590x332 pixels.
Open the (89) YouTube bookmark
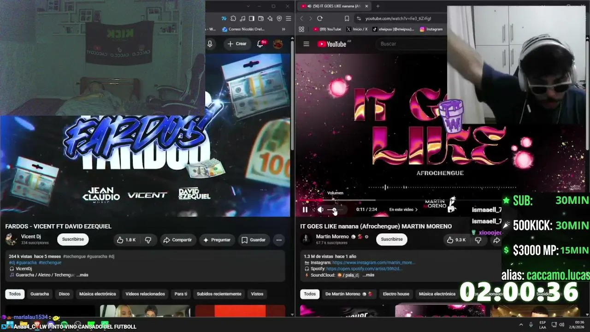[327, 29]
